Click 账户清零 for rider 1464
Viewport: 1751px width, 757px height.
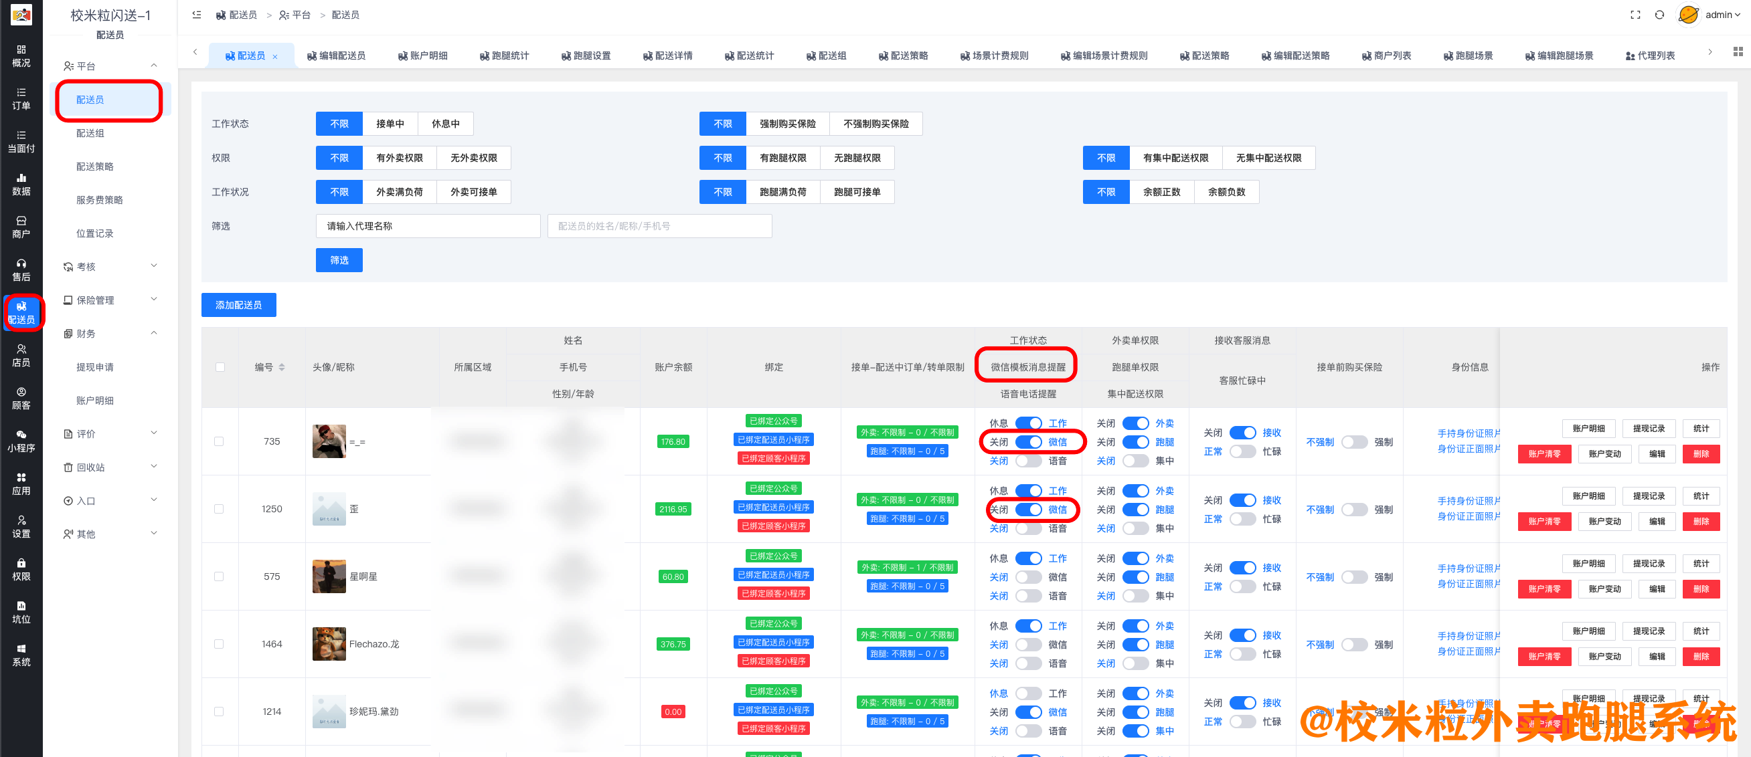pos(1544,656)
